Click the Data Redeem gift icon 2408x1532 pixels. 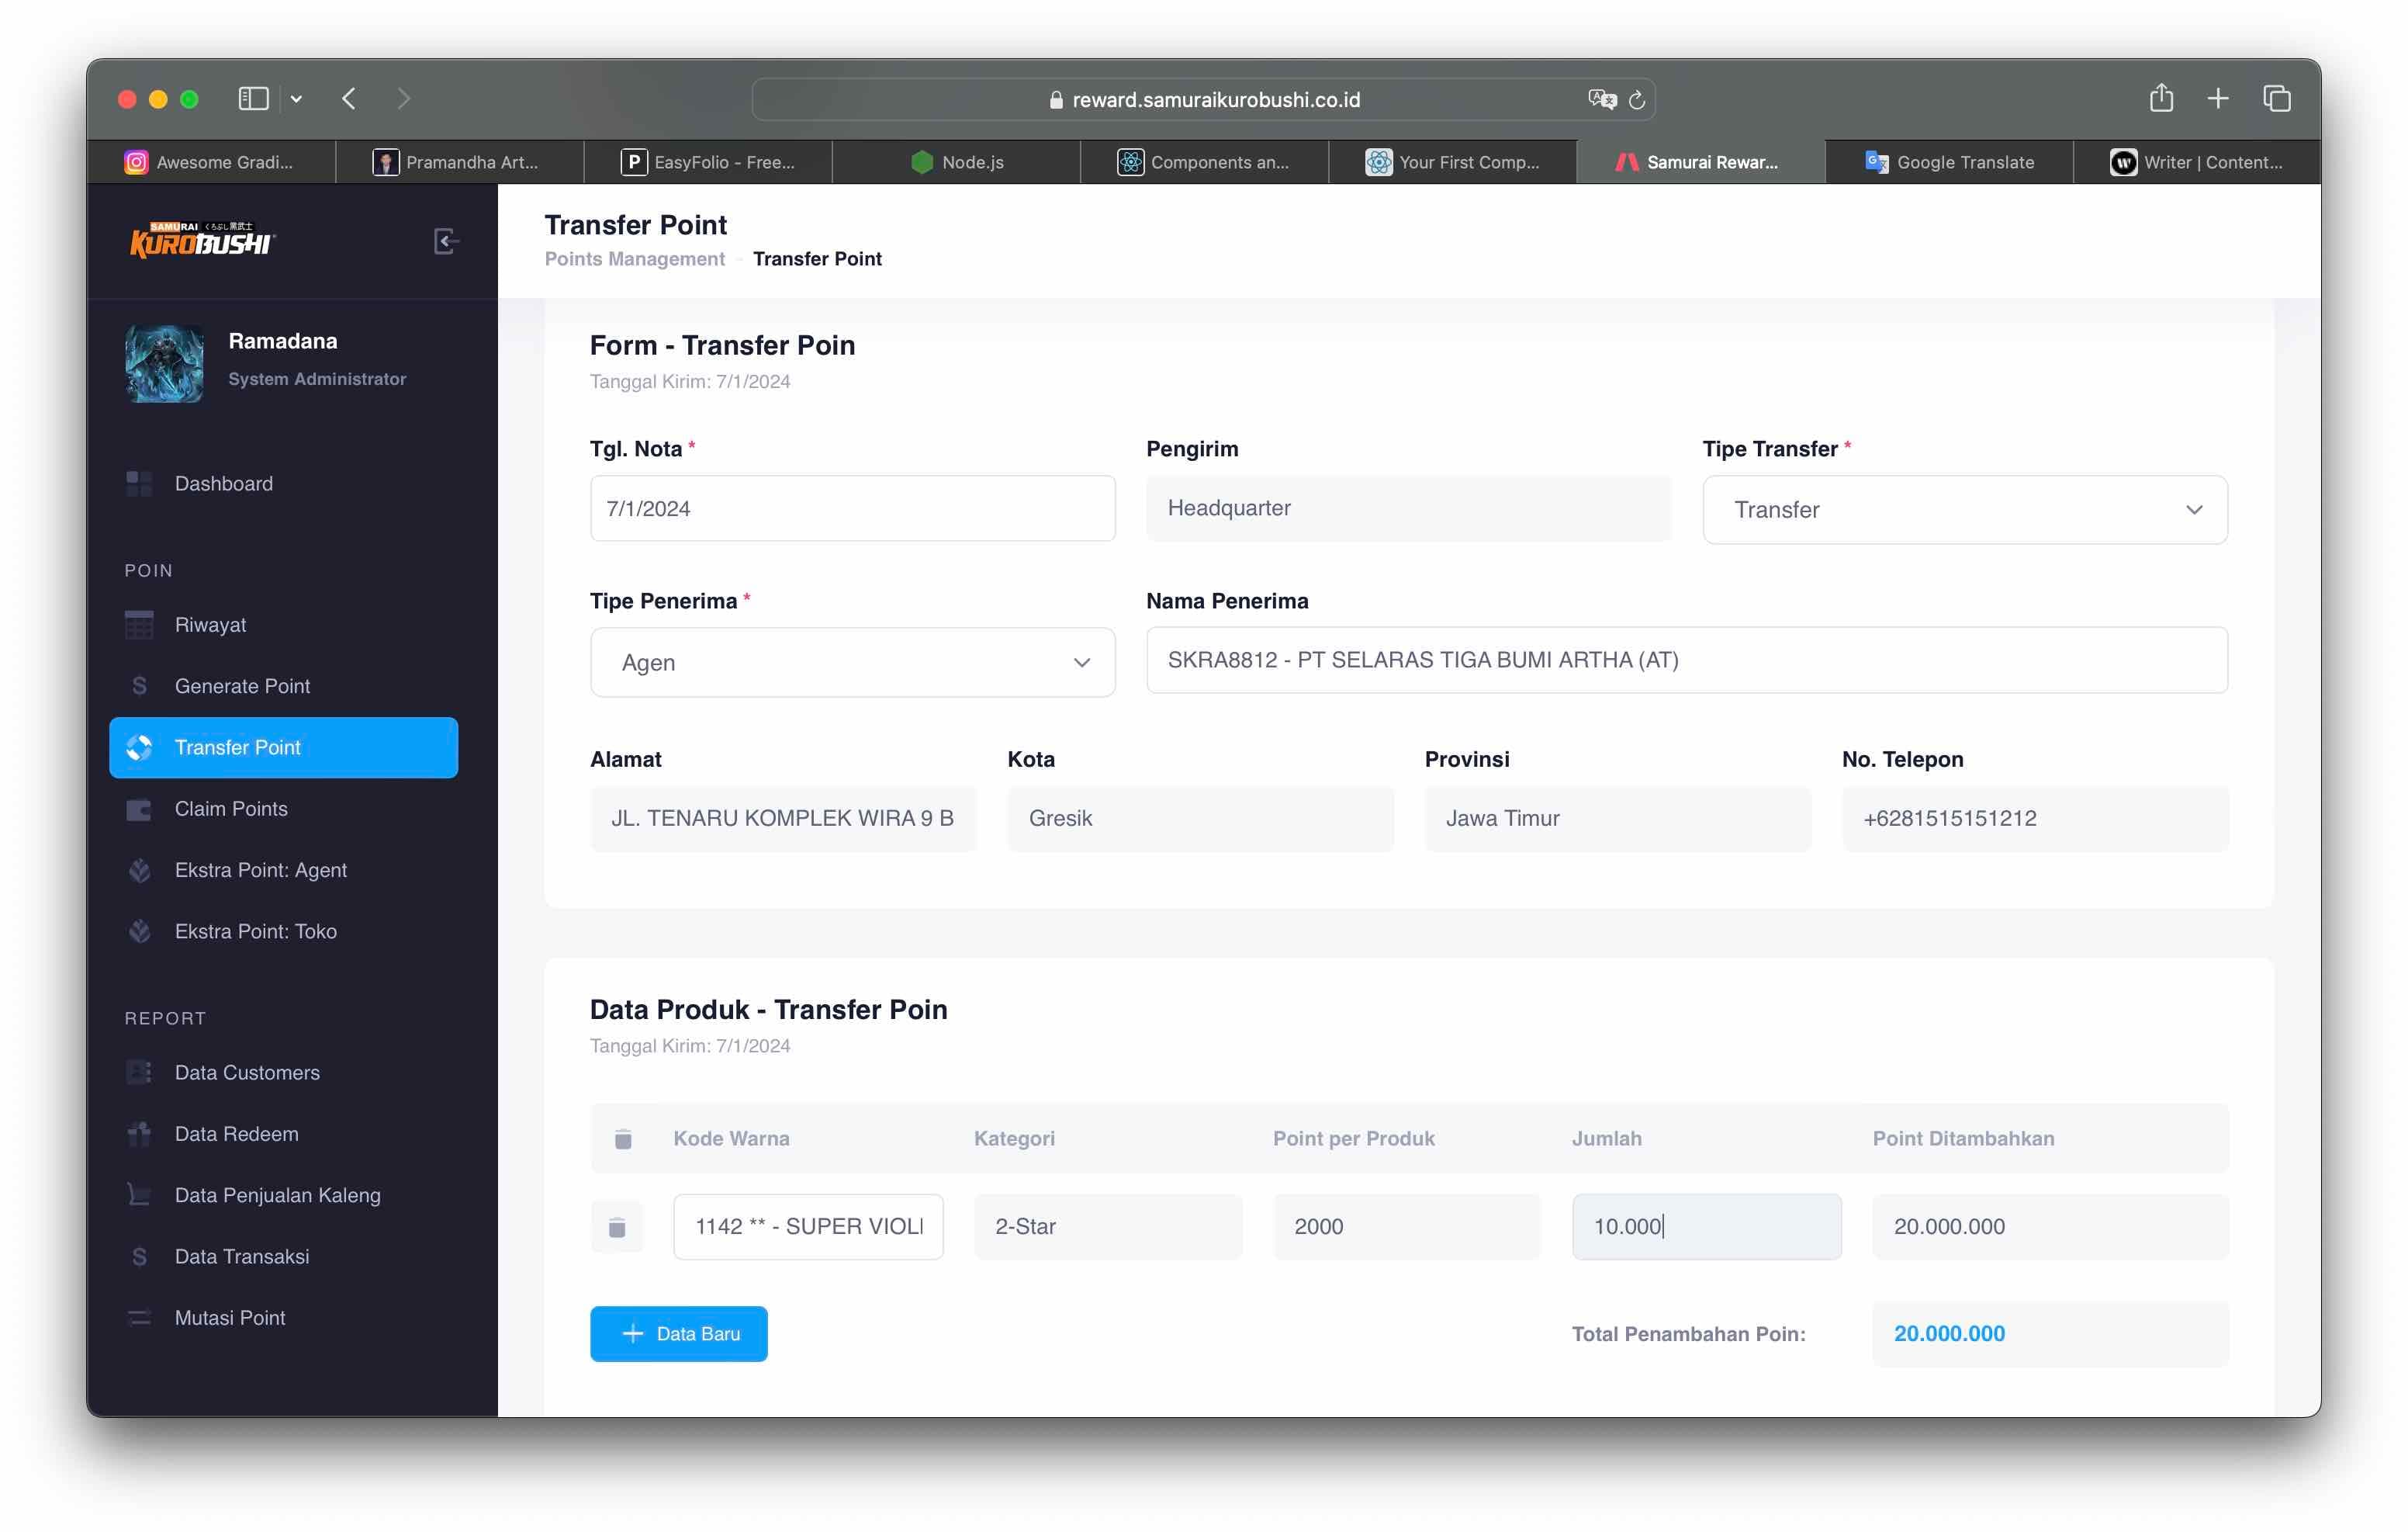click(139, 1133)
